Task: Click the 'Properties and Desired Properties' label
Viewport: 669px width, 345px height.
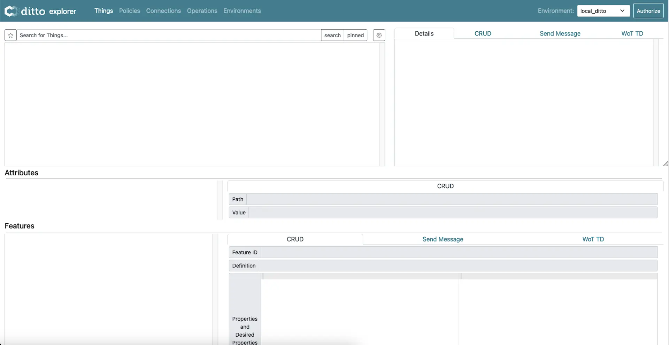Action: (x=245, y=330)
